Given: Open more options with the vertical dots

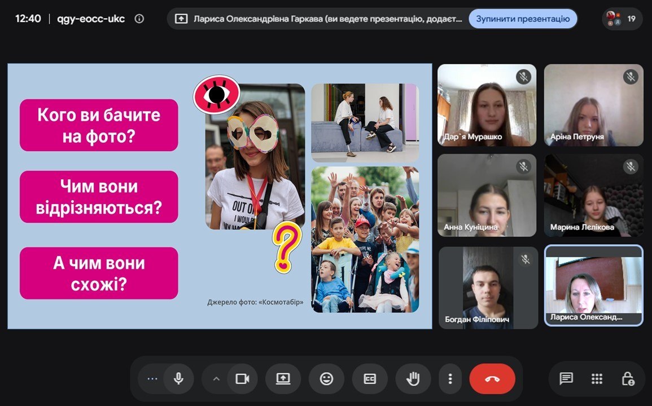Looking at the screenshot, I should (x=450, y=378).
